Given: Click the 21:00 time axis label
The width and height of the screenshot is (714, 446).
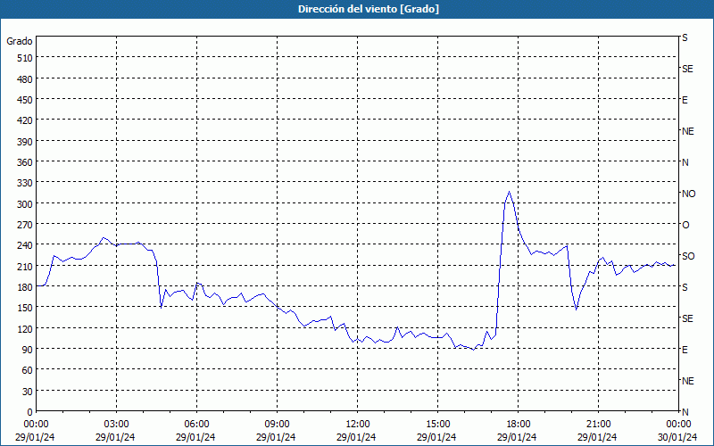Looking at the screenshot, I should pos(598,425).
